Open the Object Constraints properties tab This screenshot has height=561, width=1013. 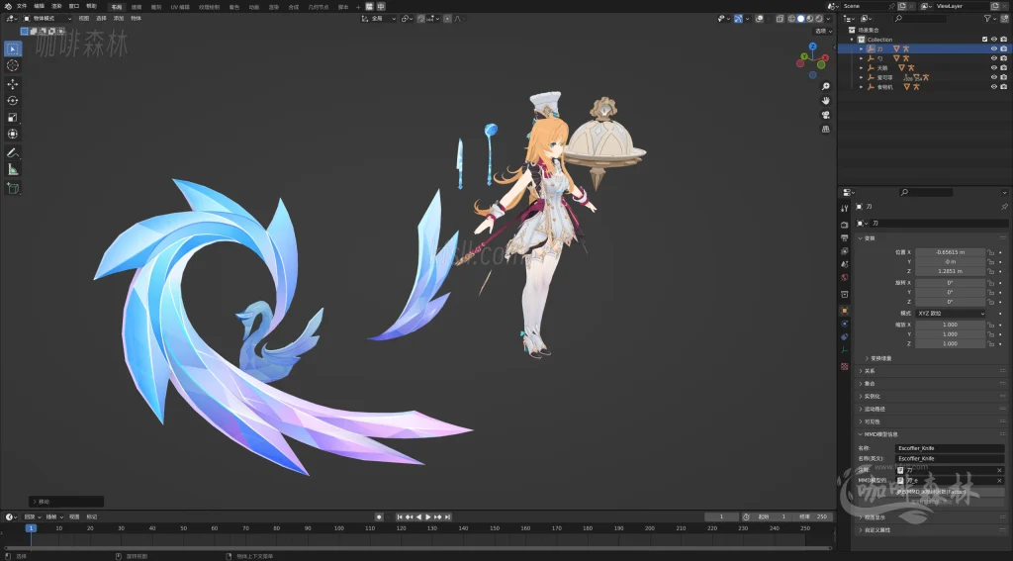pos(845,336)
